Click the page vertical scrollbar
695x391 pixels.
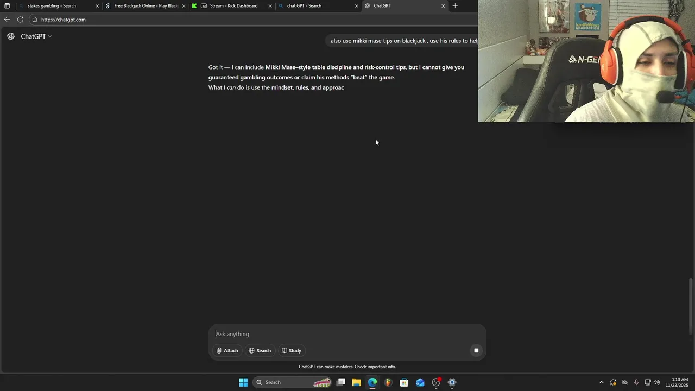point(691,307)
